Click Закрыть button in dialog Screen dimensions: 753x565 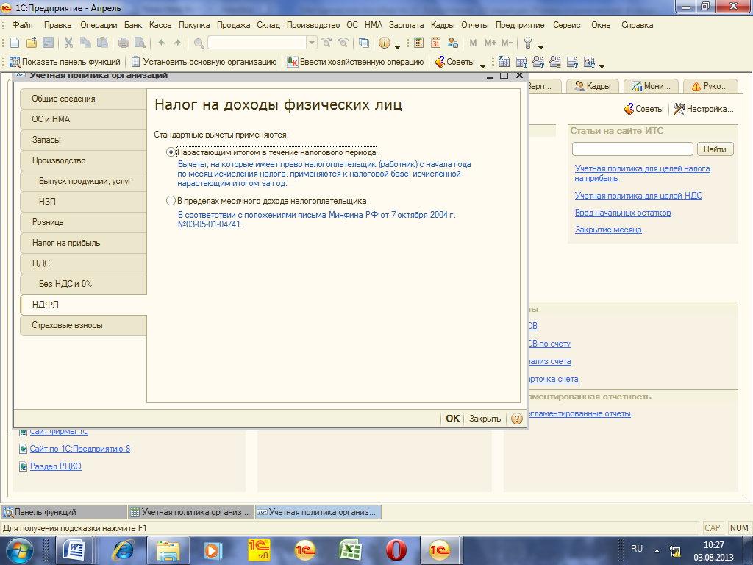click(485, 419)
